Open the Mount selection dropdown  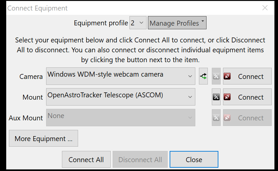click(121, 97)
